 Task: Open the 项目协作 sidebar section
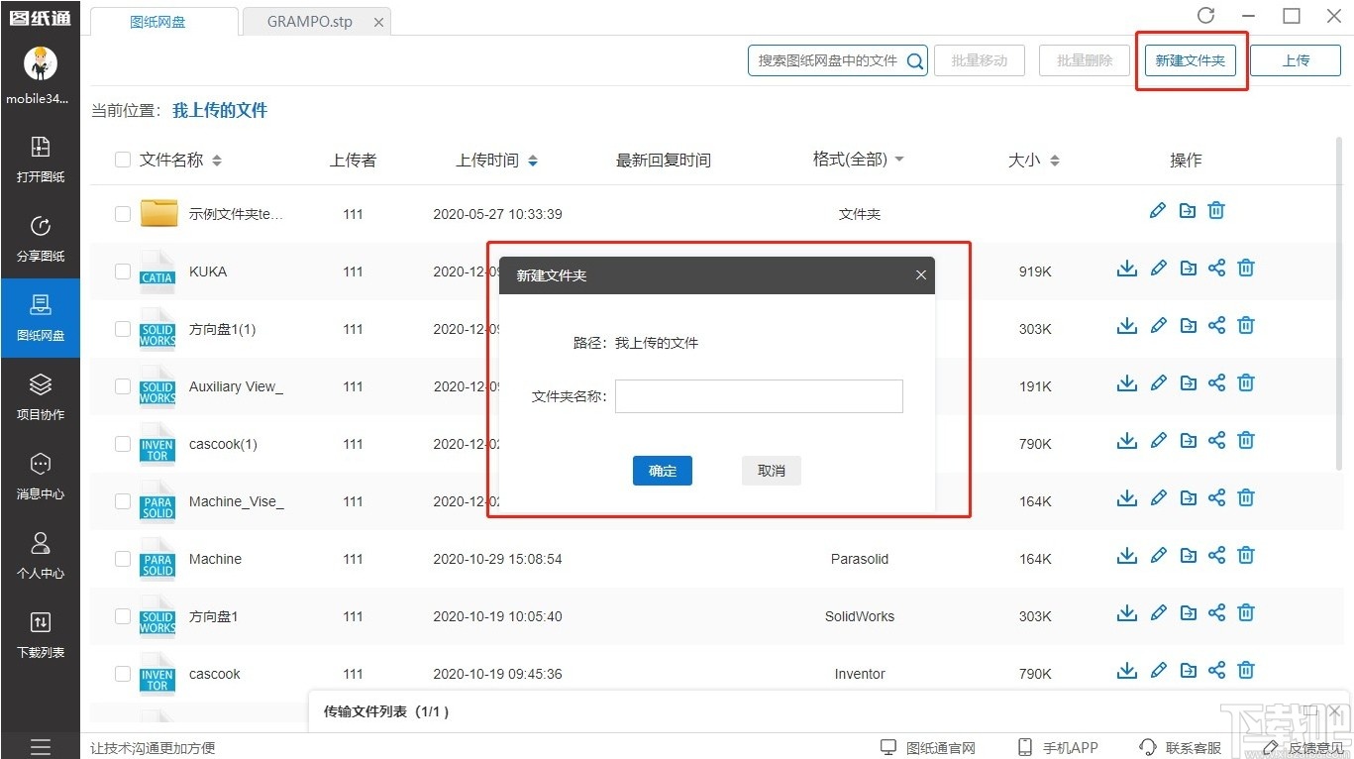tap(40, 396)
